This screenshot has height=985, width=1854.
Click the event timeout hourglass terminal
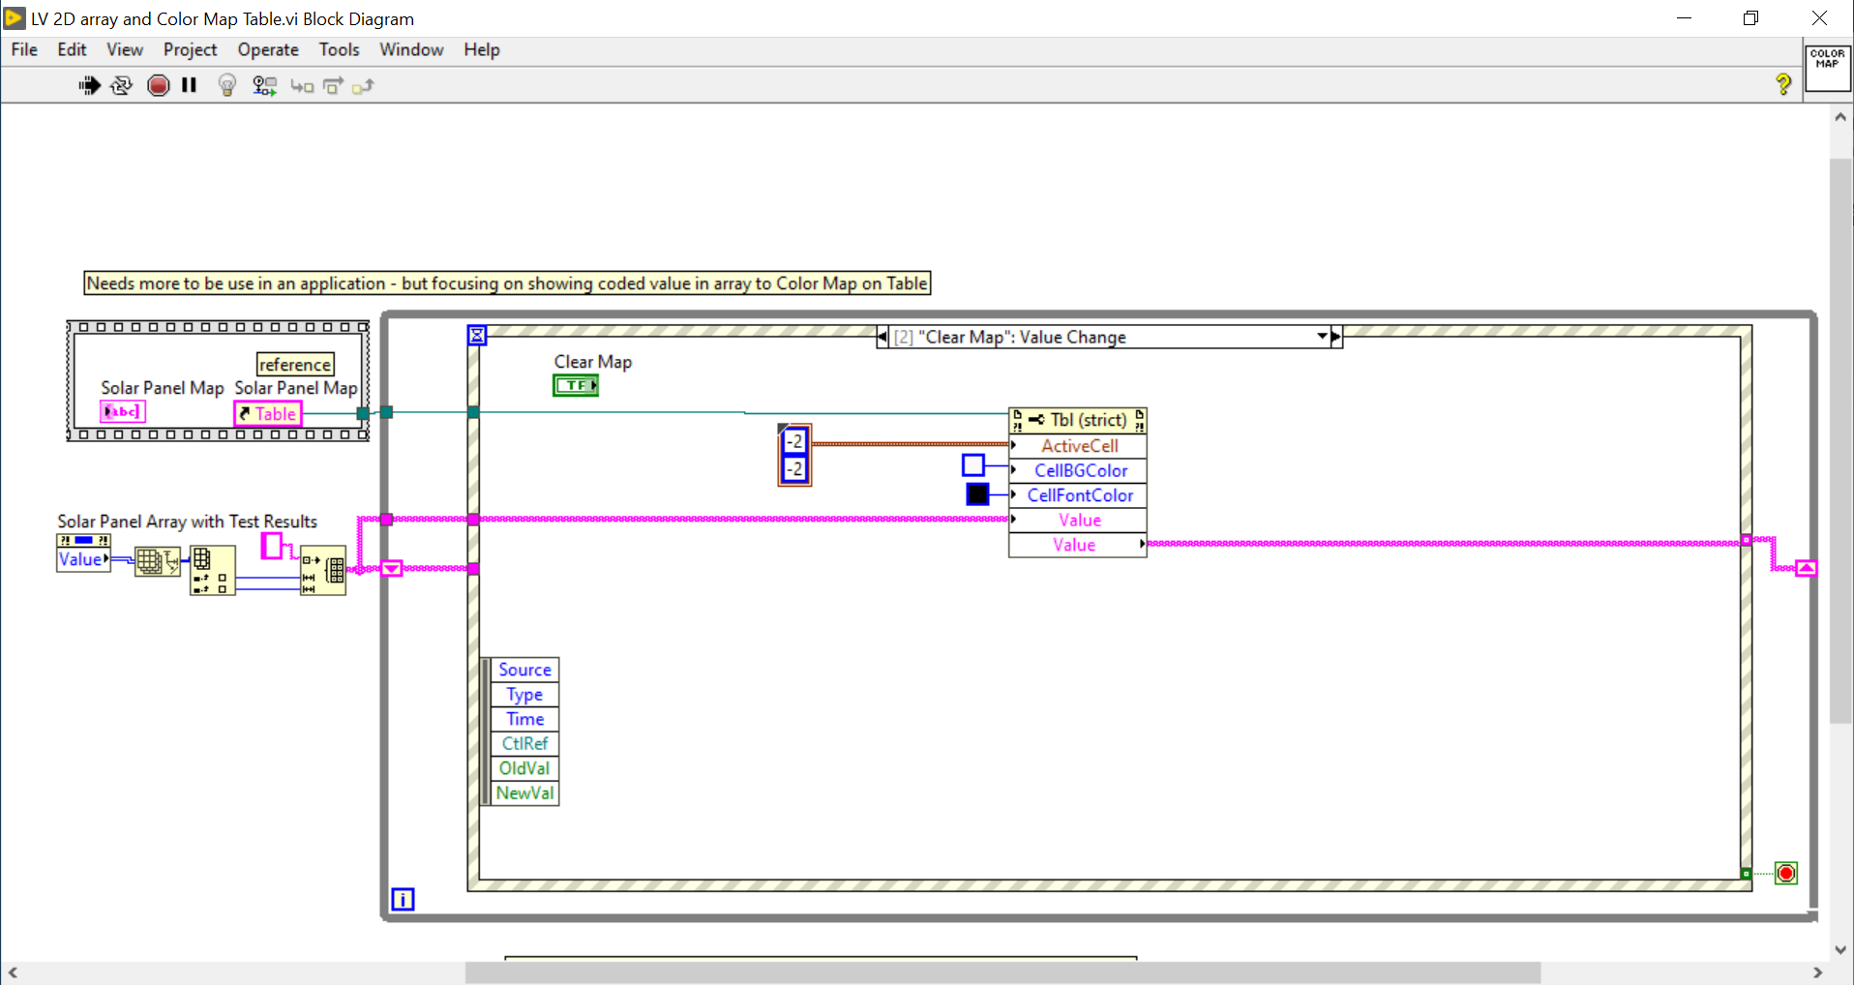pyautogui.click(x=477, y=336)
